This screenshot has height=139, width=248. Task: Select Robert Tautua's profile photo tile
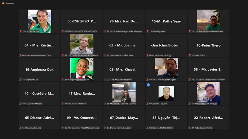coord(39,21)
